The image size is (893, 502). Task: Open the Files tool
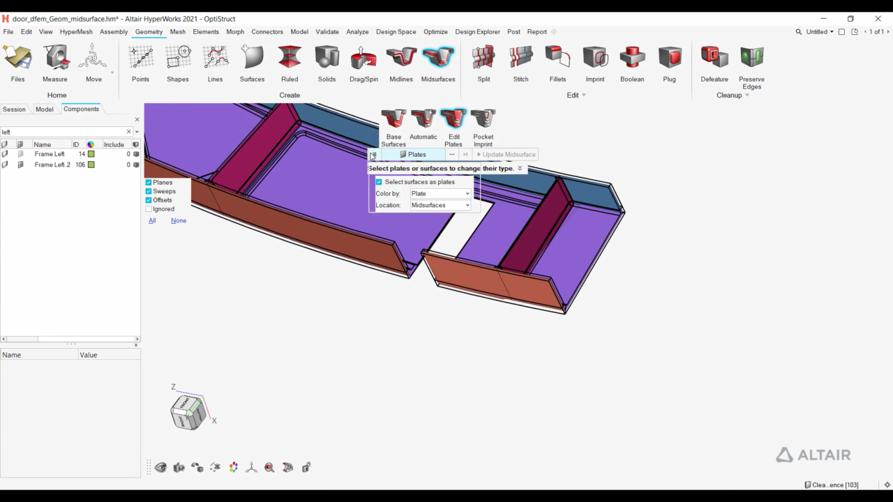pyautogui.click(x=17, y=63)
